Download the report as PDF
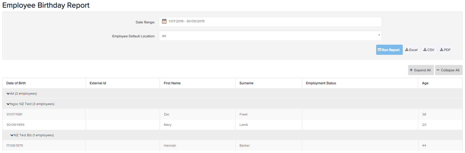 click(446, 50)
